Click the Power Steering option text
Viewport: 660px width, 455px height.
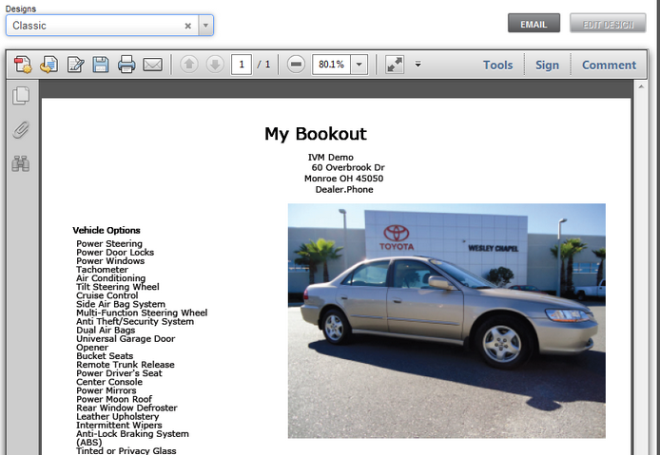109,243
